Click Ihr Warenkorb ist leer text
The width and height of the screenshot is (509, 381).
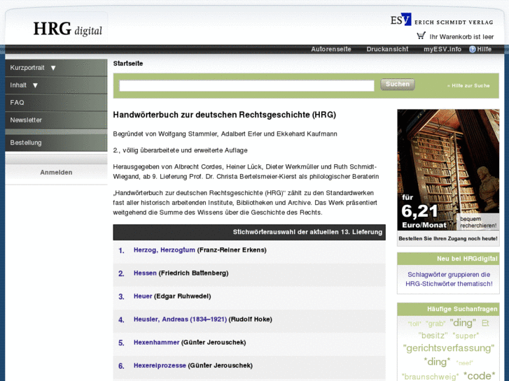pyautogui.click(x=461, y=36)
